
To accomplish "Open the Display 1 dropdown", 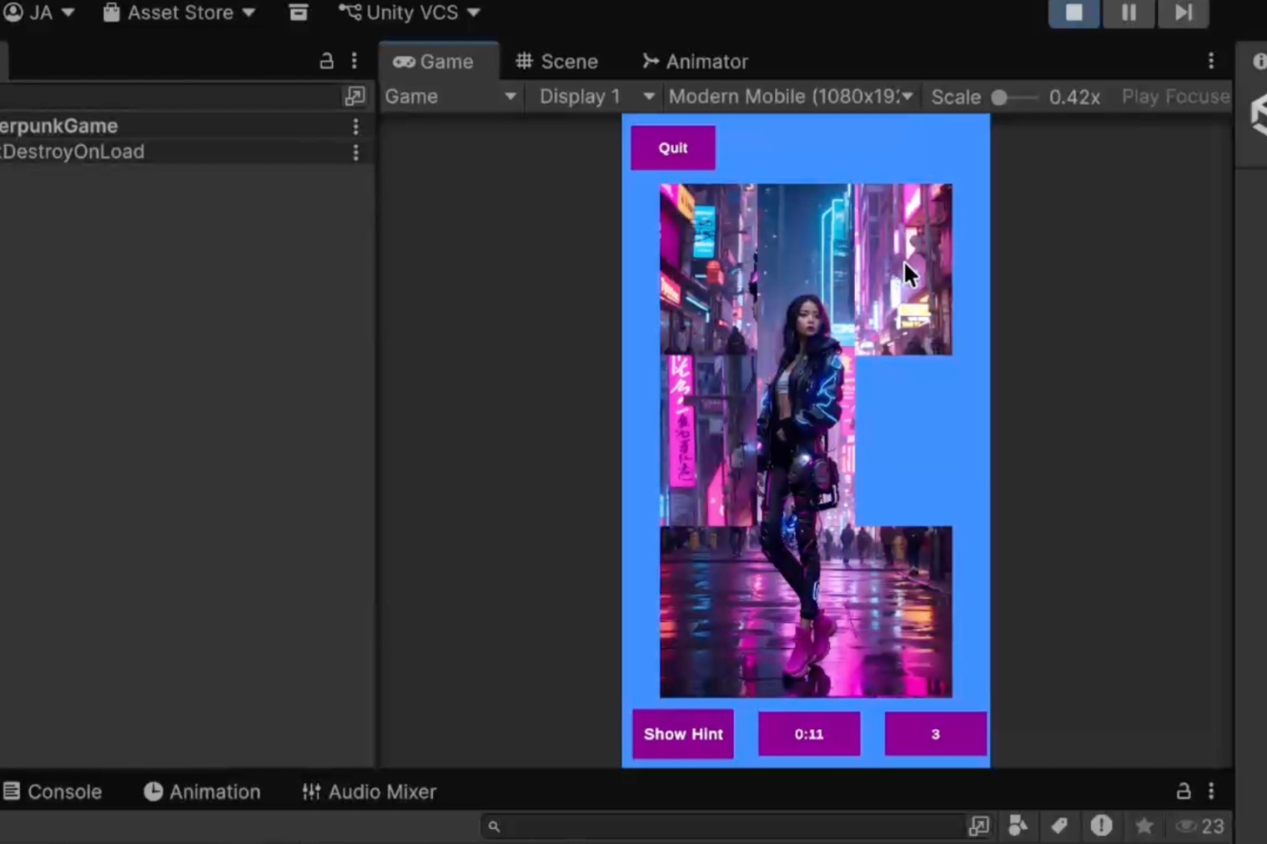I will 596,97.
